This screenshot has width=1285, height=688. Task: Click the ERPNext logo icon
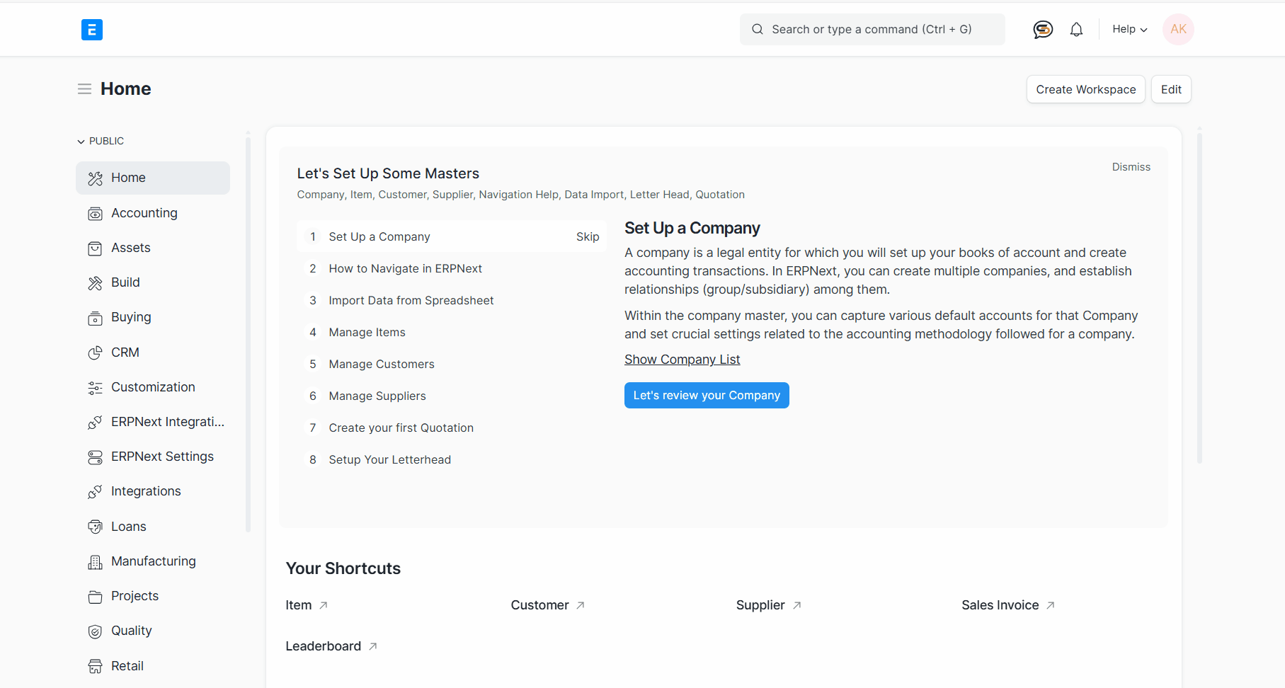(x=92, y=30)
